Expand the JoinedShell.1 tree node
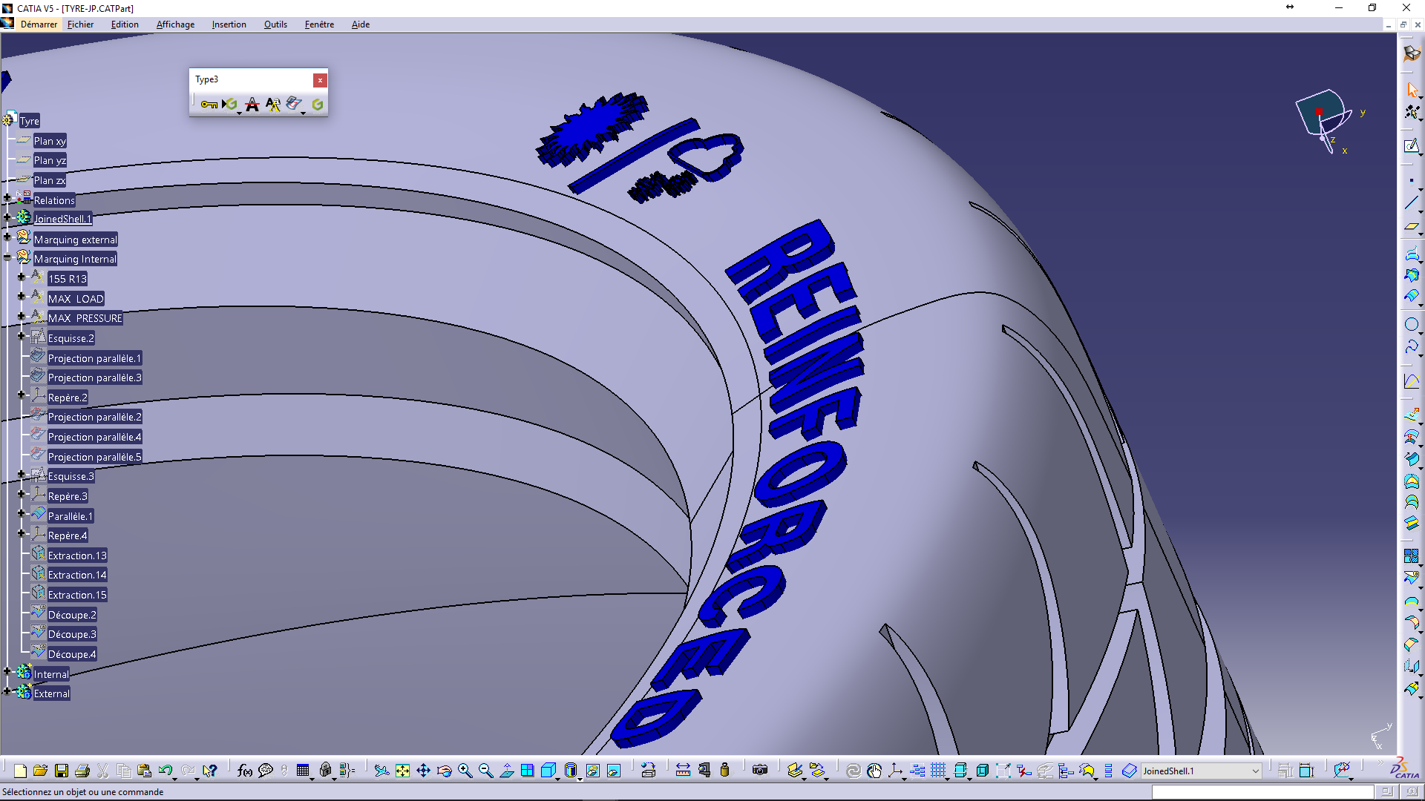The image size is (1425, 801). 7,217
